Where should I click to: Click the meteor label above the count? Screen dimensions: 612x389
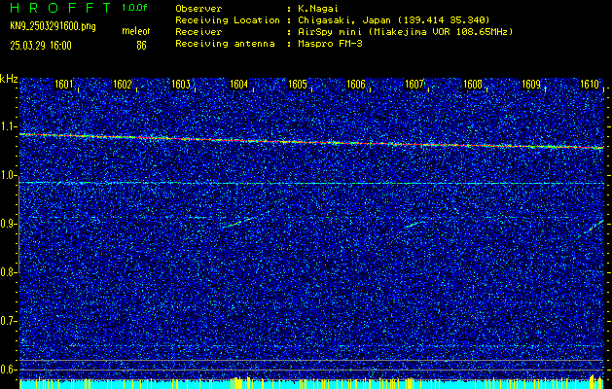coord(136,31)
